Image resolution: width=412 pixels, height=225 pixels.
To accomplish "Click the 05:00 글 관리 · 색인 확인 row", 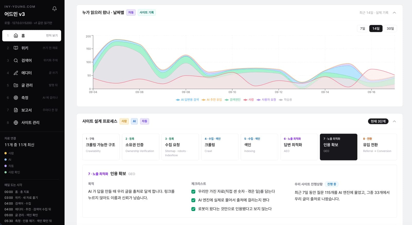I will 21,215.
